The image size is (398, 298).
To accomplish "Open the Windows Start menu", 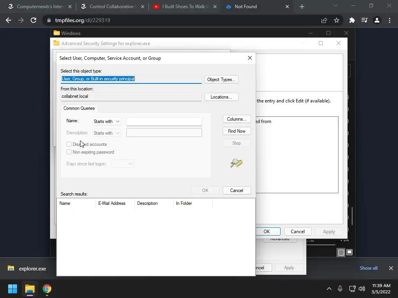I will [x=12, y=289].
